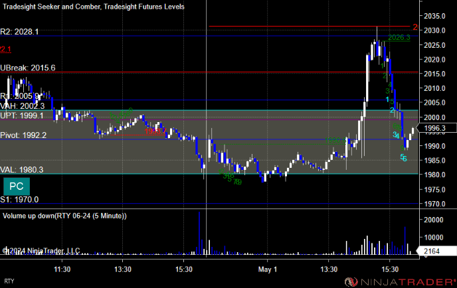
Task: Click the 1975.0 price axis label
Action: point(434,190)
